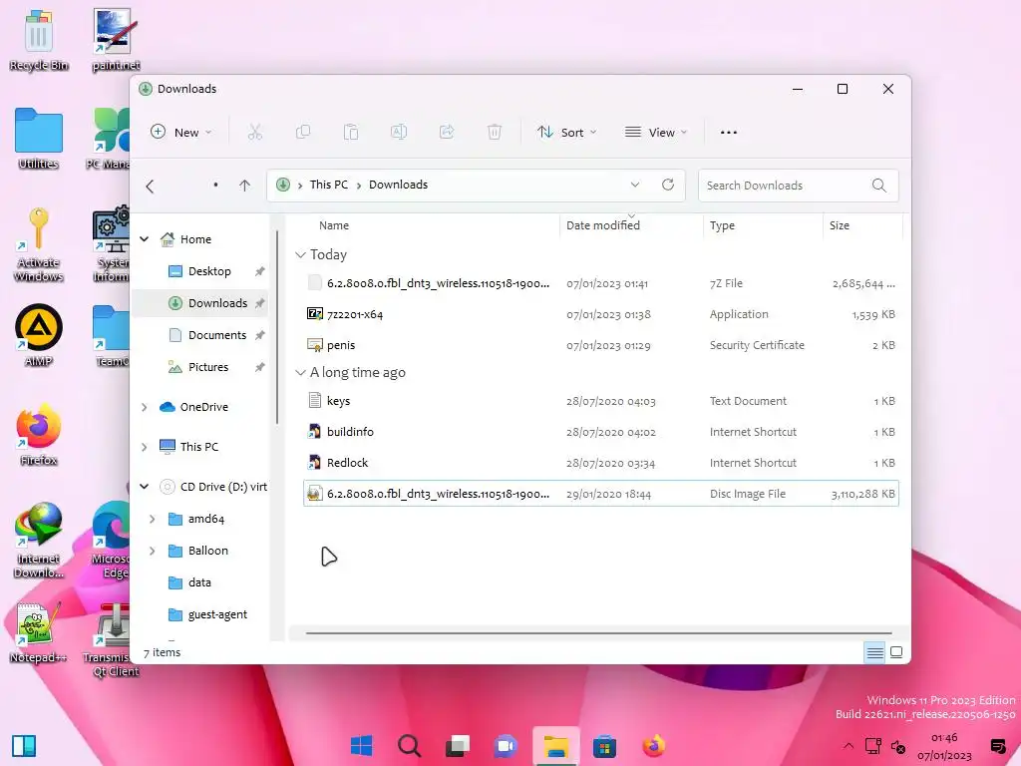Go up one folder level arrow
This screenshot has width=1021, height=766.
245,186
